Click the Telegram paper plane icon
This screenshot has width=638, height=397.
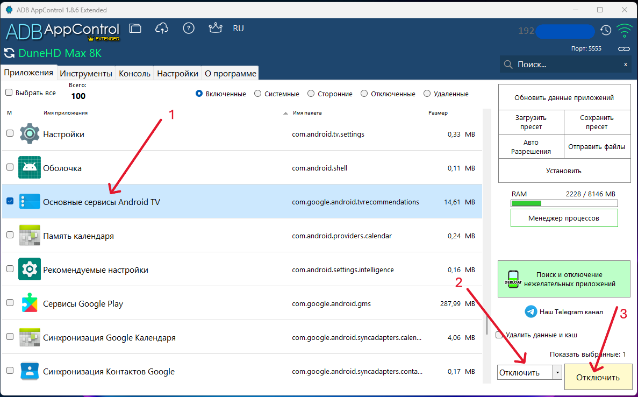[x=531, y=312]
